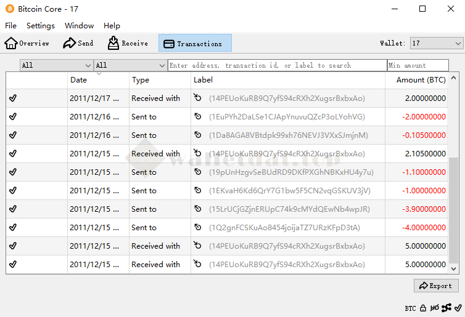This screenshot has height=317, width=465.
Task: Click the network connections status icon
Action: coord(446,308)
